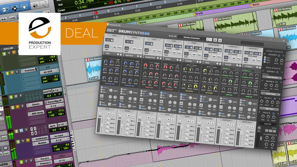Image resolution: width=297 pixels, height=167 pixels.
Task: Toggle the Delay A power icon
Action: pos(275,98)
